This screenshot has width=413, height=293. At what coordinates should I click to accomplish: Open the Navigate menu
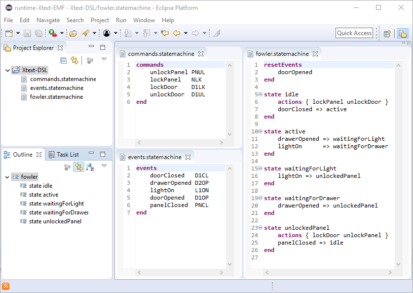click(x=48, y=20)
